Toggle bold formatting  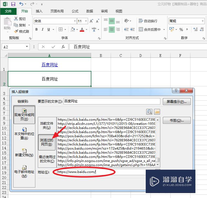[x=36, y=29]
